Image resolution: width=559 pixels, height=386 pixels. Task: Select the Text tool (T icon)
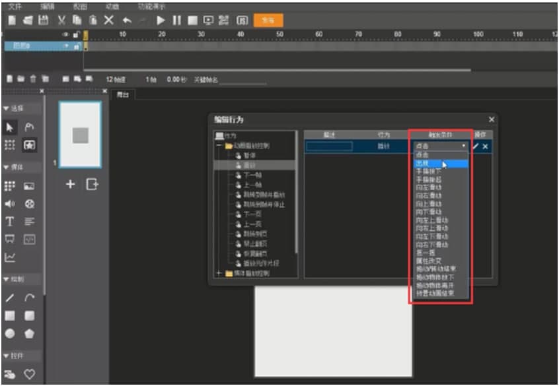(11, 222)
